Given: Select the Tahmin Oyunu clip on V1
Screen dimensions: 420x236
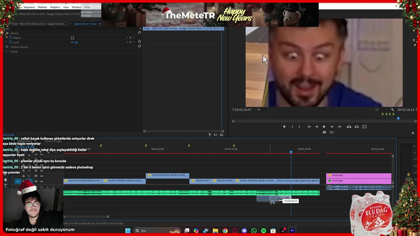Looking at the screenshot, I should point(277,181).
